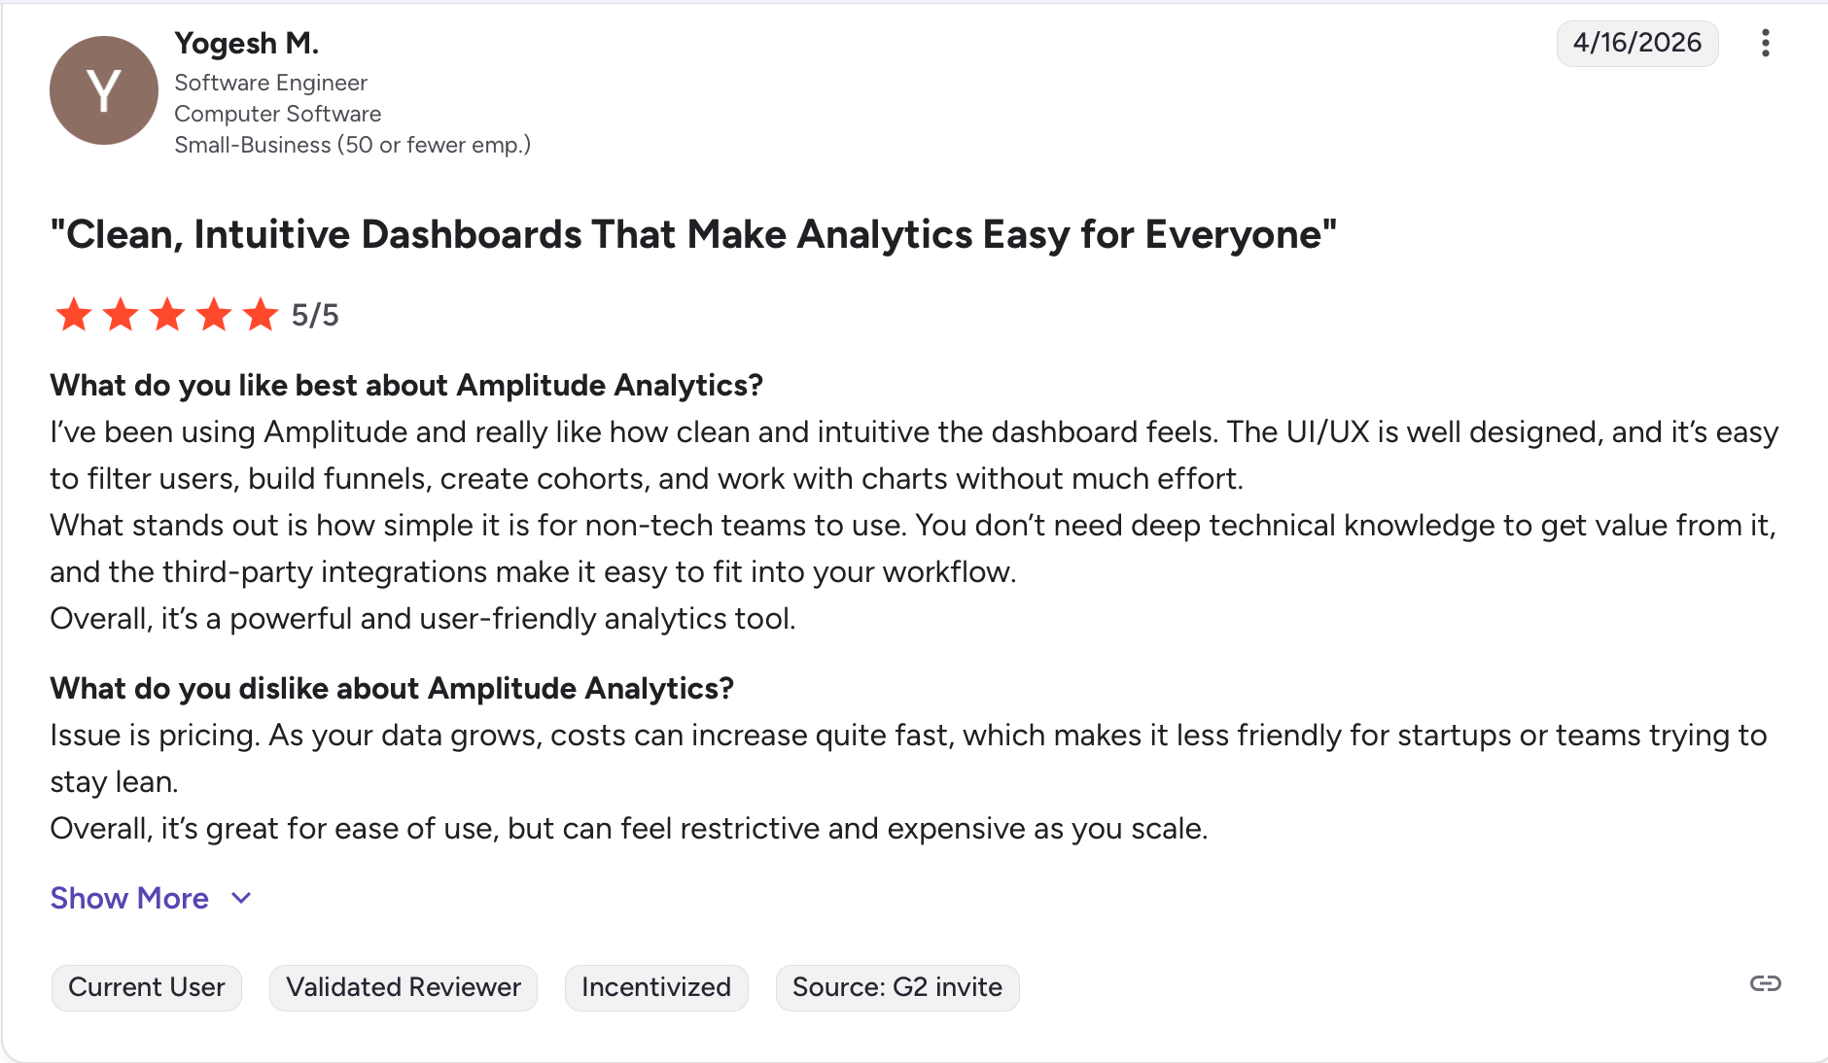Image resolution: width=1828 pixels, height=1063 pixels.
Task: Click the first rating star
Action: (x=74, y=315)
